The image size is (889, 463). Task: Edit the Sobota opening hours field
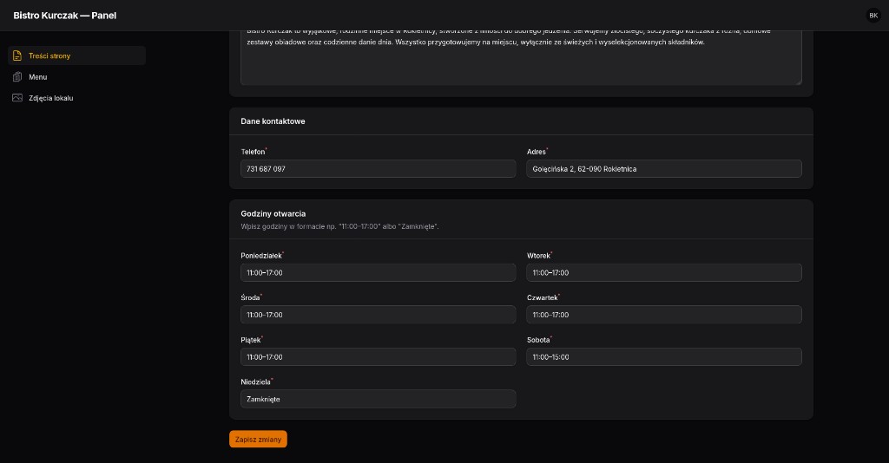tap(664, 356)
